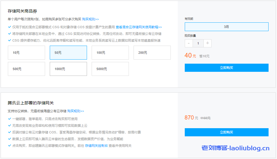Click the 老刘博客 laoliublog.cn watermark
This screenshot has height=159, width=277.
pyautogui.click(x=235, y=149)
